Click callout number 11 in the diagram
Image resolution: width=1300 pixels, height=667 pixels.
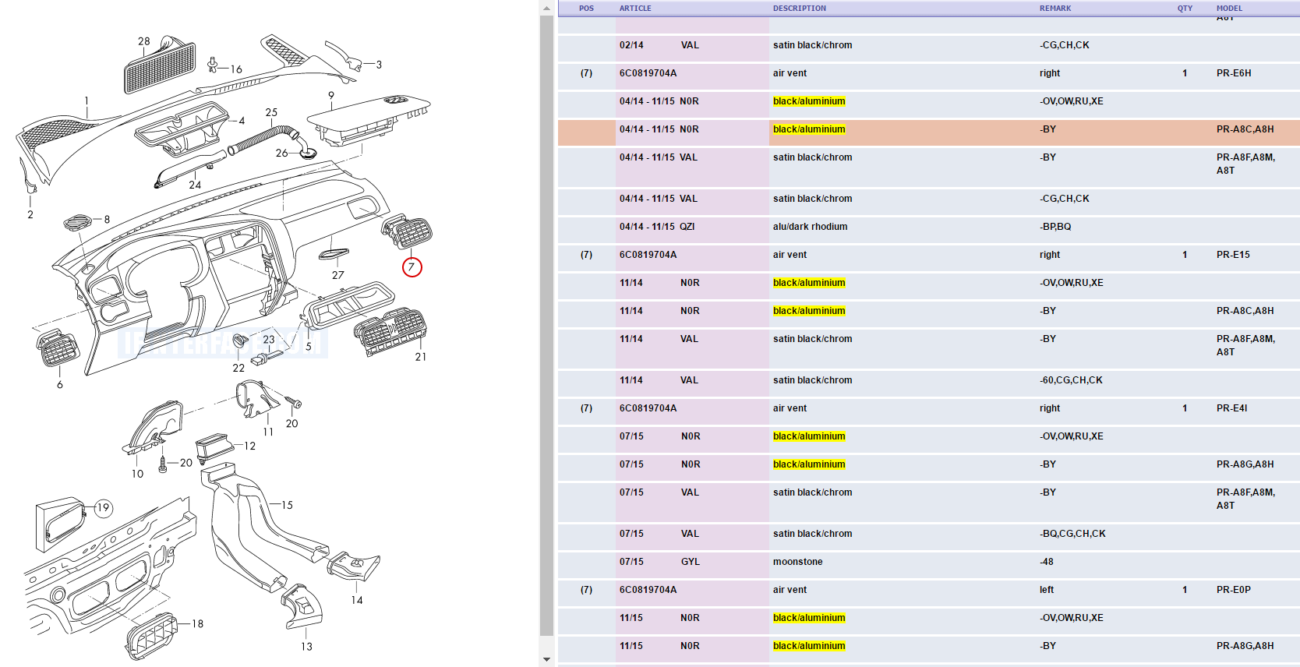tap(268, 432)
